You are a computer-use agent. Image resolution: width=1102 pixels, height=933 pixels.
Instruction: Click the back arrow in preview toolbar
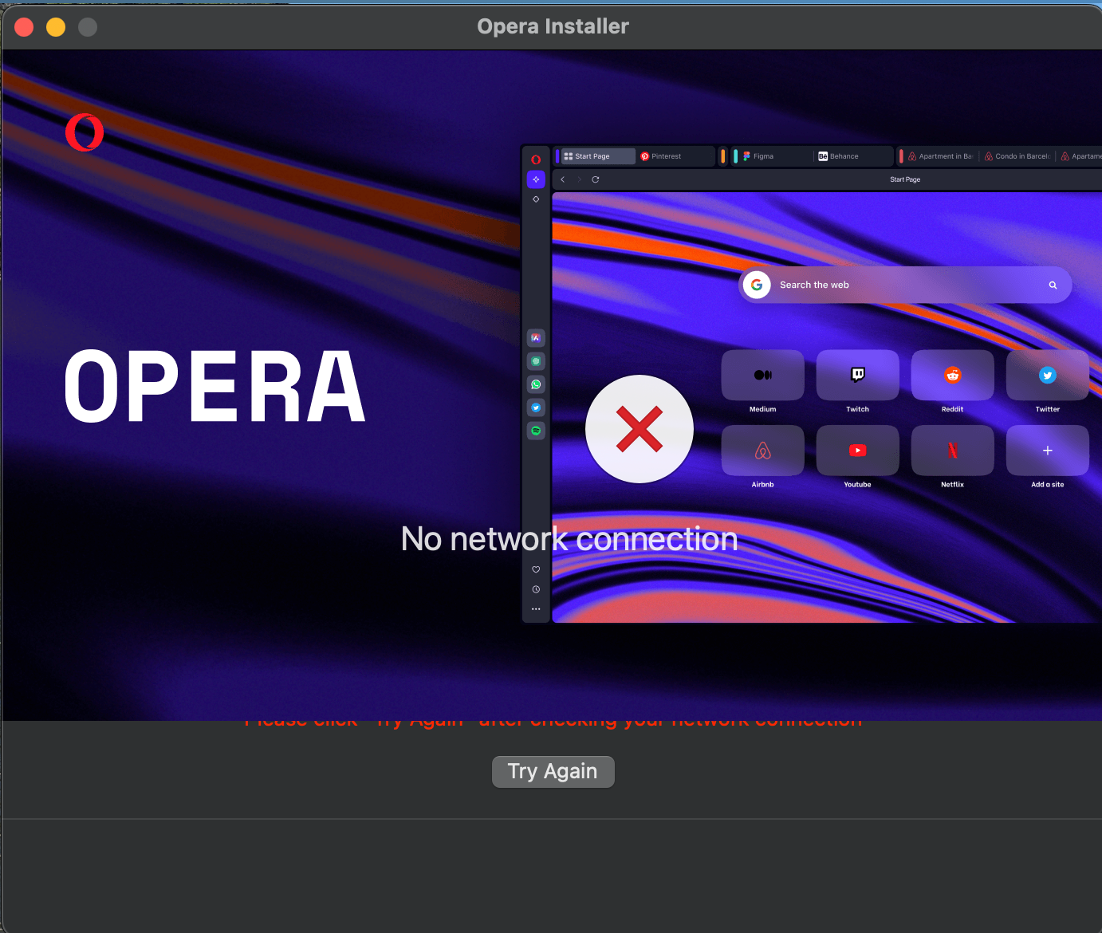(563, 179)
